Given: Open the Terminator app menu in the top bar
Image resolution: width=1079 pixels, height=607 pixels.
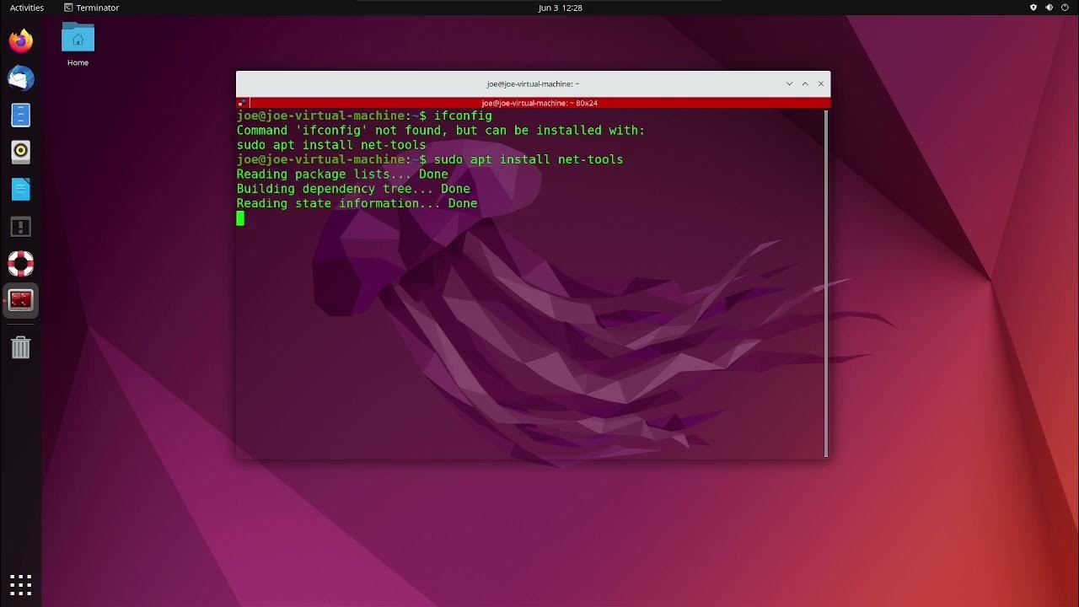Looking at the screenshot, I should point(92,8).
